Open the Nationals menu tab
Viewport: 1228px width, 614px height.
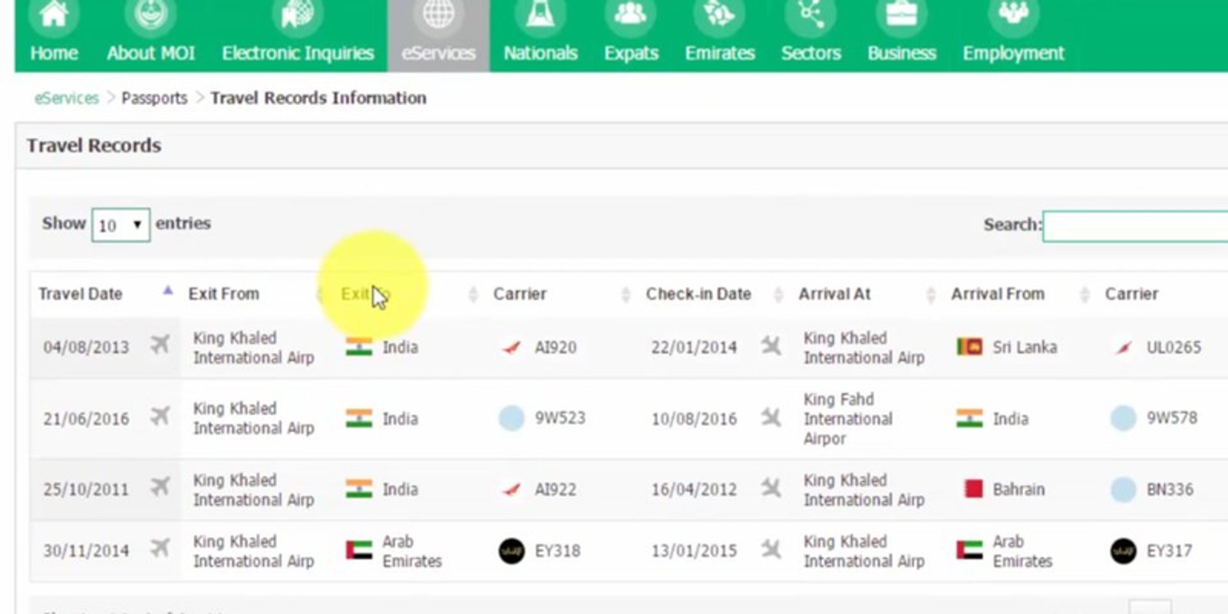540,52
